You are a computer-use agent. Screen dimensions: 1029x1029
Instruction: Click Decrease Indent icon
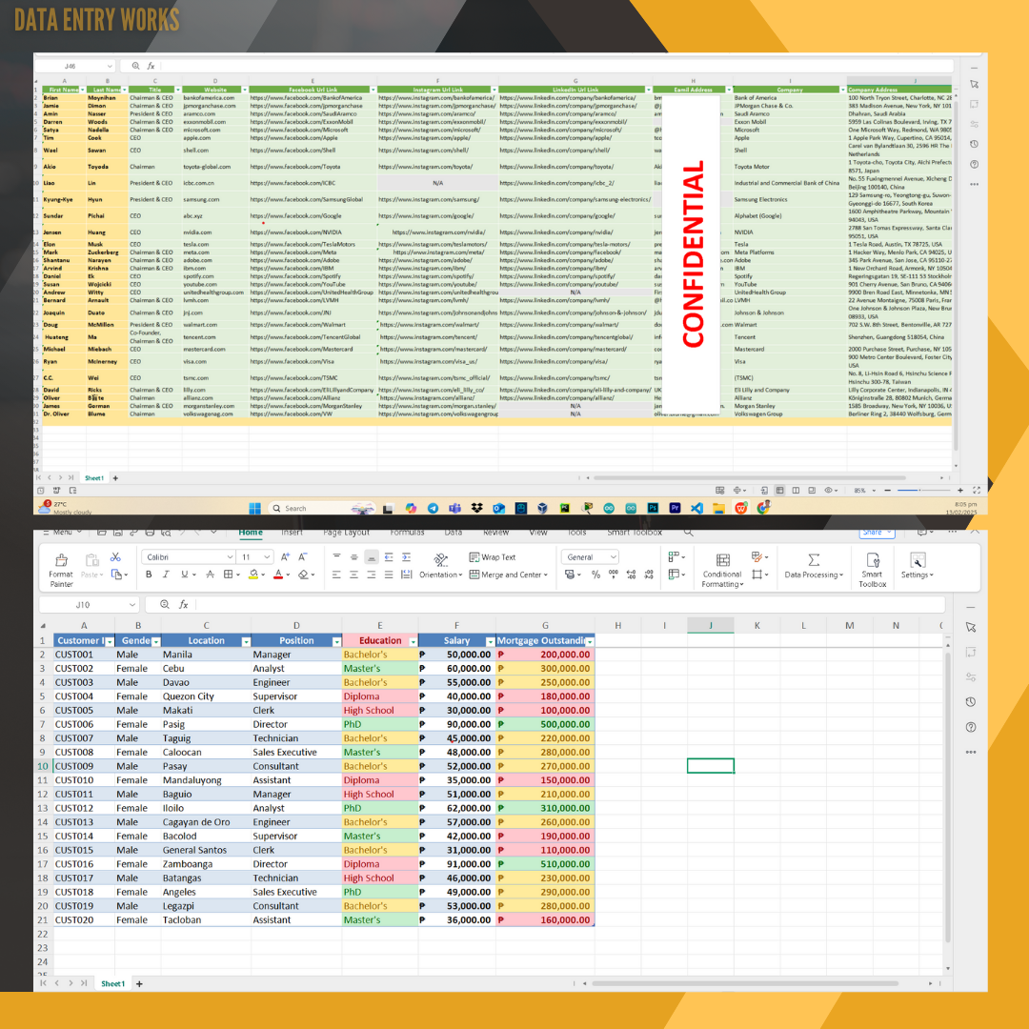tap(389, 556)
